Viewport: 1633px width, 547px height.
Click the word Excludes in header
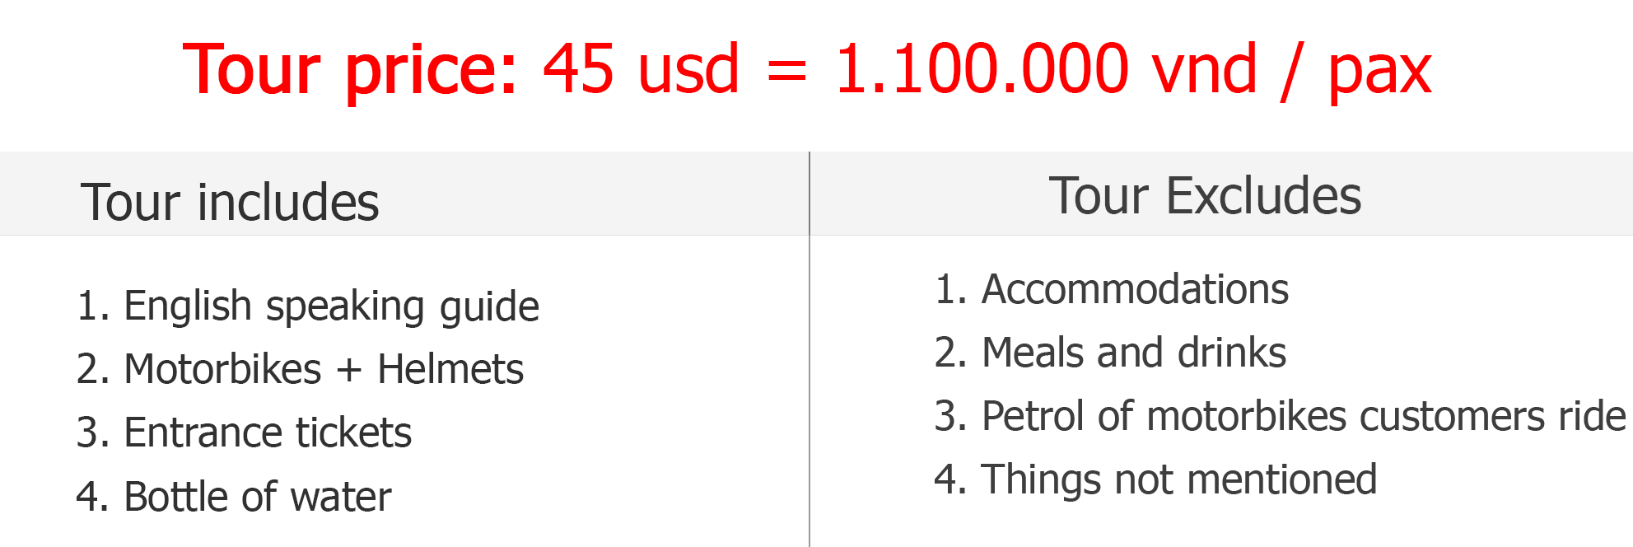tap(1263, 196)
